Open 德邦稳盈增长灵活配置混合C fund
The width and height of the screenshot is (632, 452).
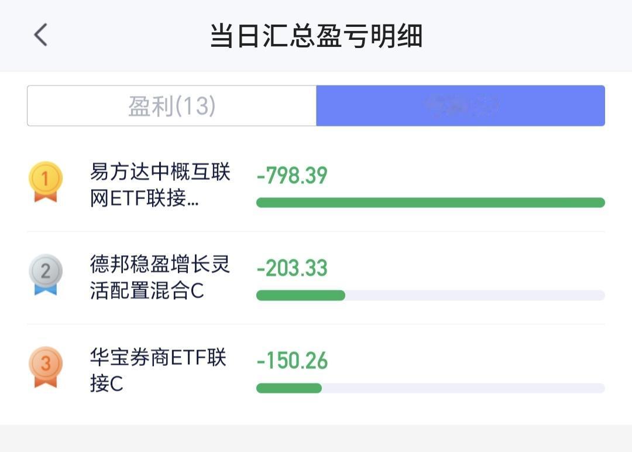tap(160, 277)
